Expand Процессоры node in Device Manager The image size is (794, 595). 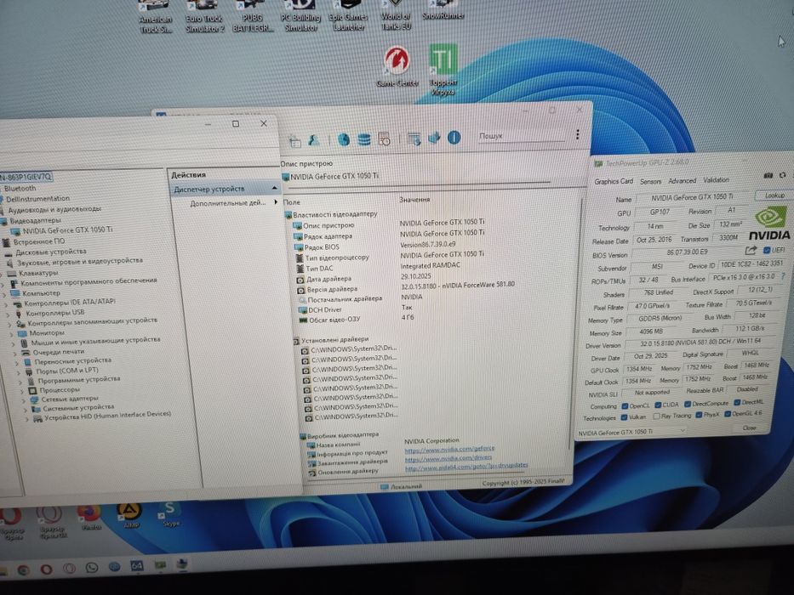tap(22, 391)
